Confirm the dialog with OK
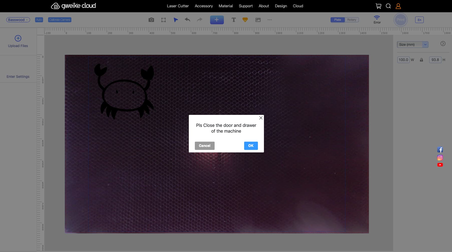This screenshot has height=252, width=452. [251, 146]
